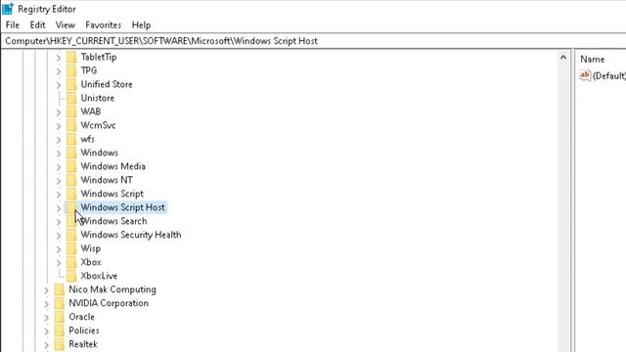Click the TabletTip folder icon
This screenshot has height=352, width=626.
[71, 57]
